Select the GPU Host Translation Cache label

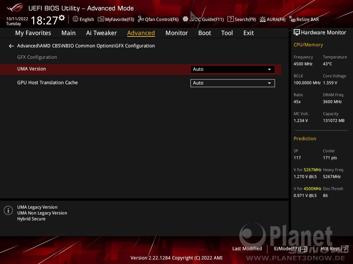pyautogui.click(x=48, y=82)
